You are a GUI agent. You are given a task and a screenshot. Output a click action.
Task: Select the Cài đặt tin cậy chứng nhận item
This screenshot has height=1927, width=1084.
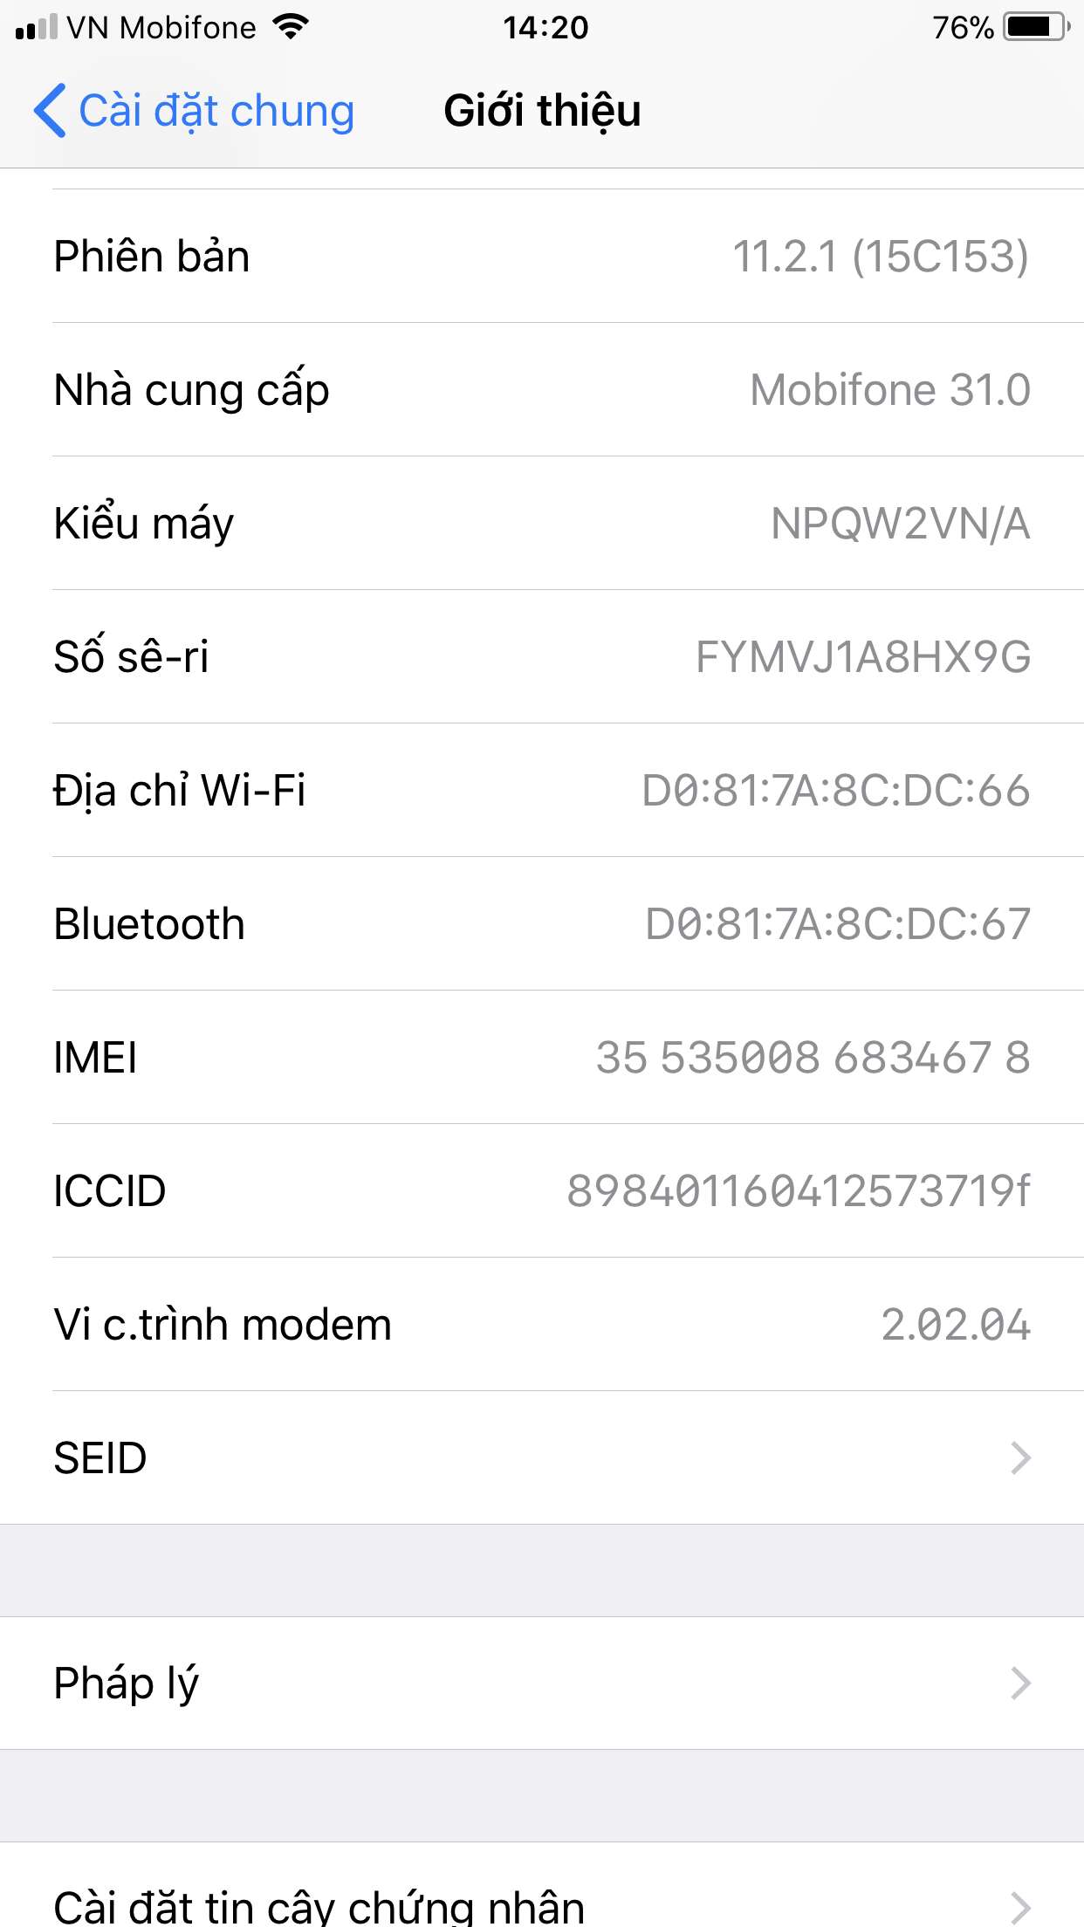[x=319, y=1907]
